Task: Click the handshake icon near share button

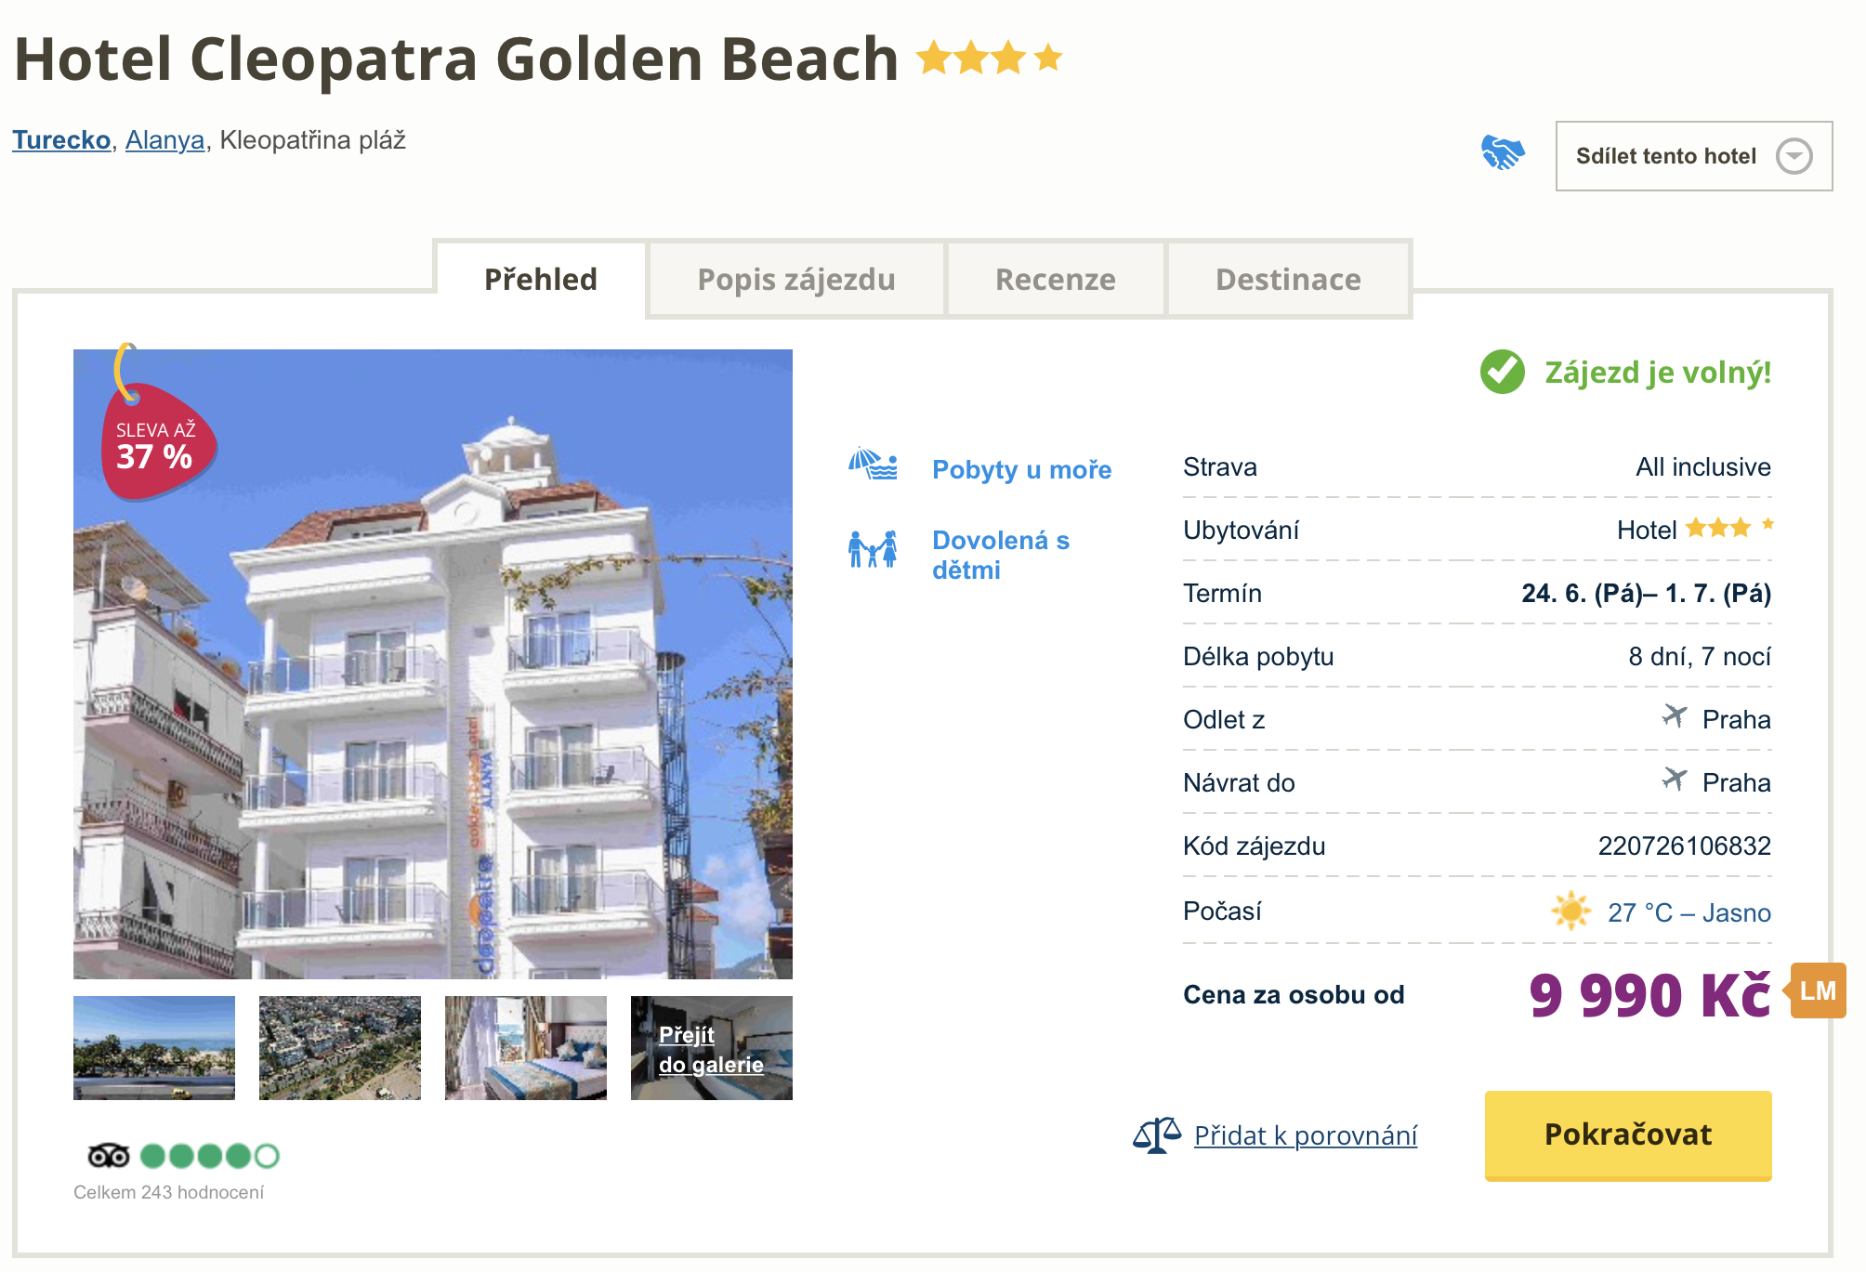Action: pos(1503,152)
